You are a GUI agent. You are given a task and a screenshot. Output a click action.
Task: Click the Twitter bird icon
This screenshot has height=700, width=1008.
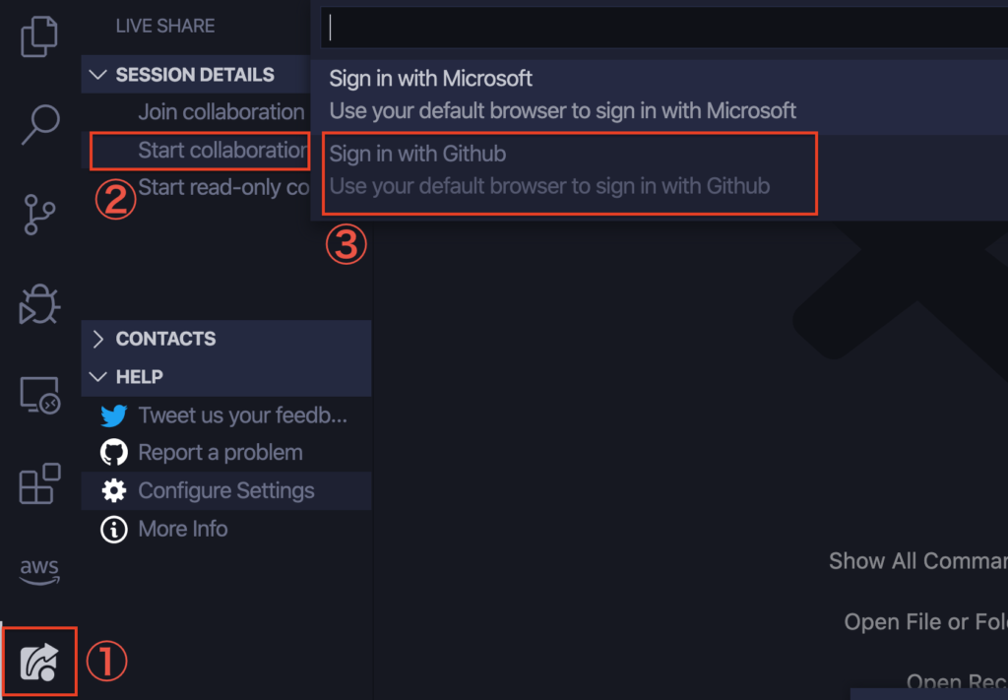click(x=114, y=415)
